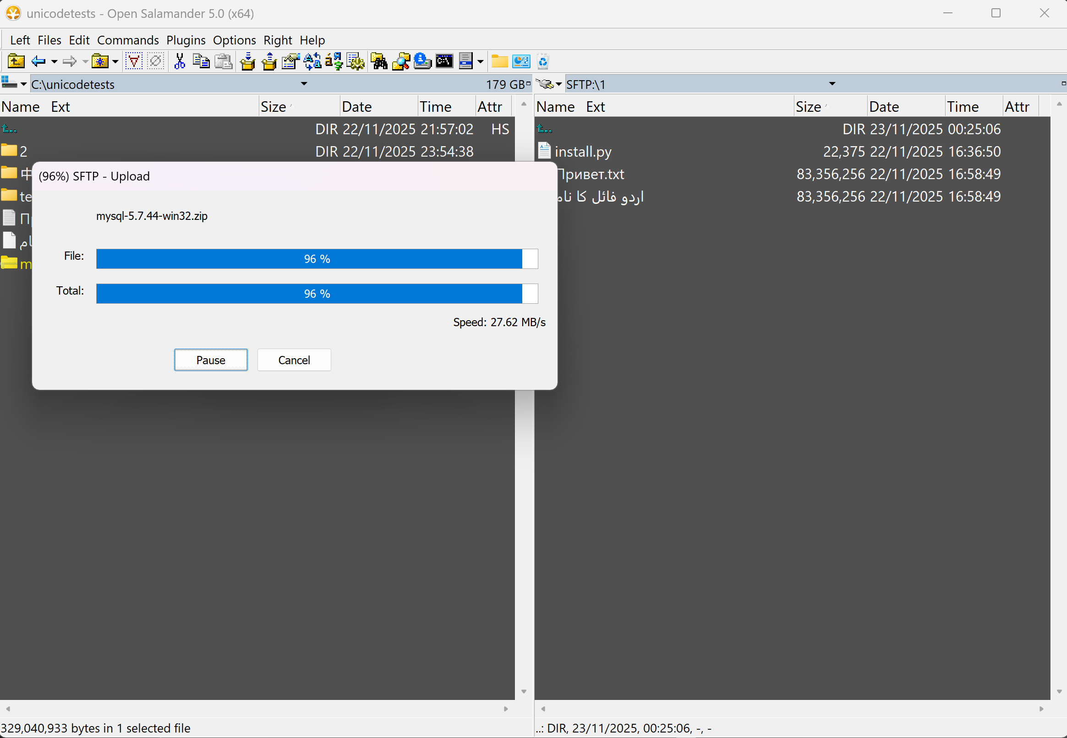This screenshot has height=738, width=1067.
Task: Open the Plugins menu
Action: pos(186,40)
